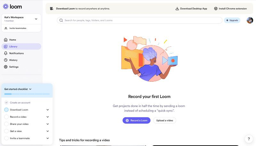This screenshot has height=146, width=256.
Task: Click the Record a Loom button
Action: (x=137, y=120)
